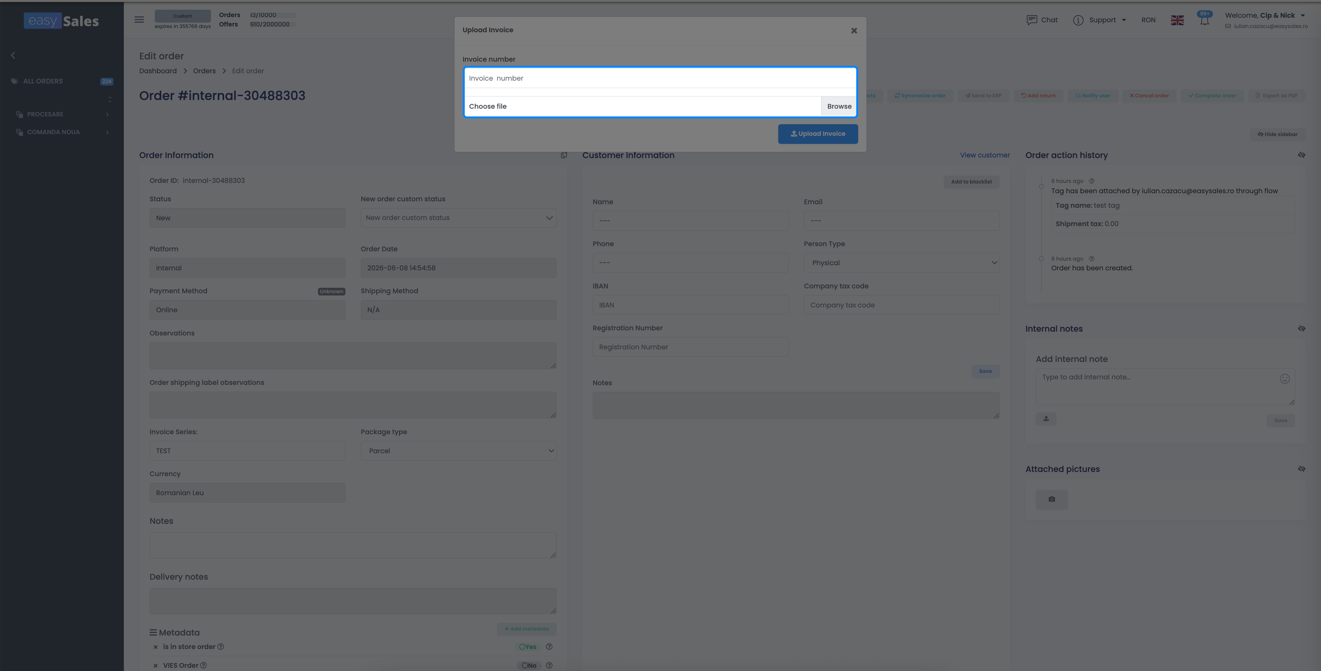Go to Orders breadcrumb
The image size is (1321, 671).
[204, 71]
